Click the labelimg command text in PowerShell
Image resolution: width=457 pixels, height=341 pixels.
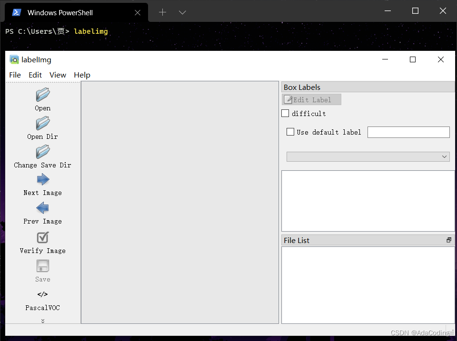[90, 31]
